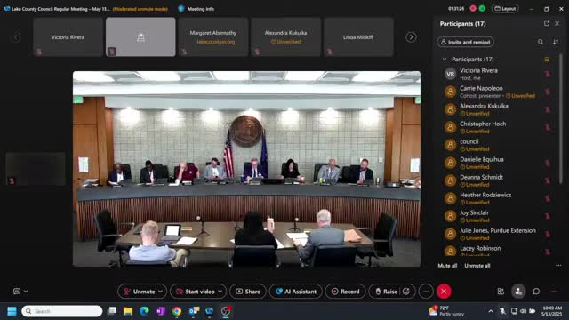Open more participant options ellipsis

[x=558, y=266]
